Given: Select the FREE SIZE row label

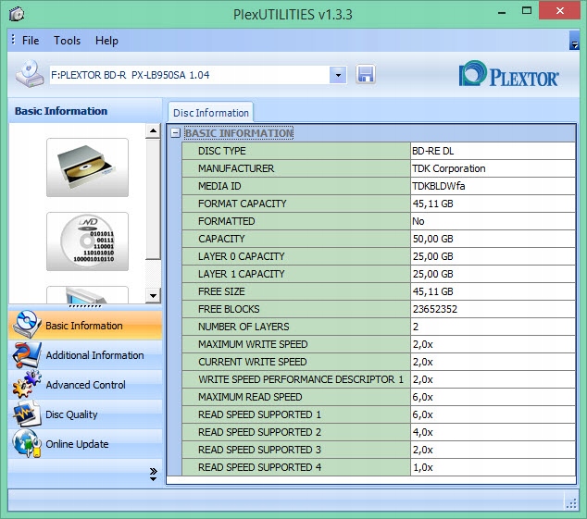Looking at the screenshot, I should (221, 291).
